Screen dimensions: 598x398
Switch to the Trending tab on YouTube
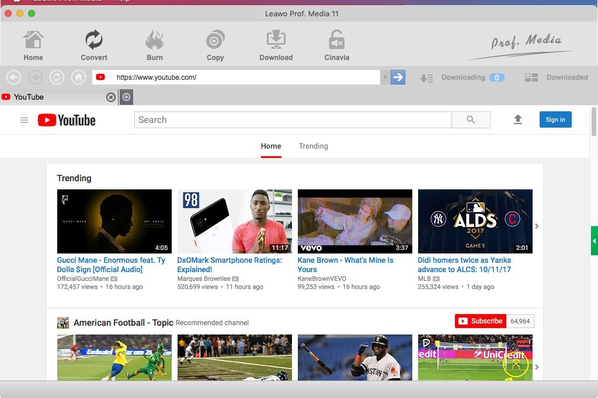[x=313, y=146]
